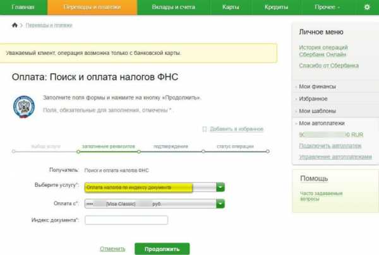Click the статус операции step label

pos(235,146)
